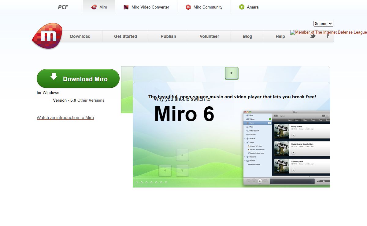
Task: Sort by the Artist column header
Action: click(297, 120)
